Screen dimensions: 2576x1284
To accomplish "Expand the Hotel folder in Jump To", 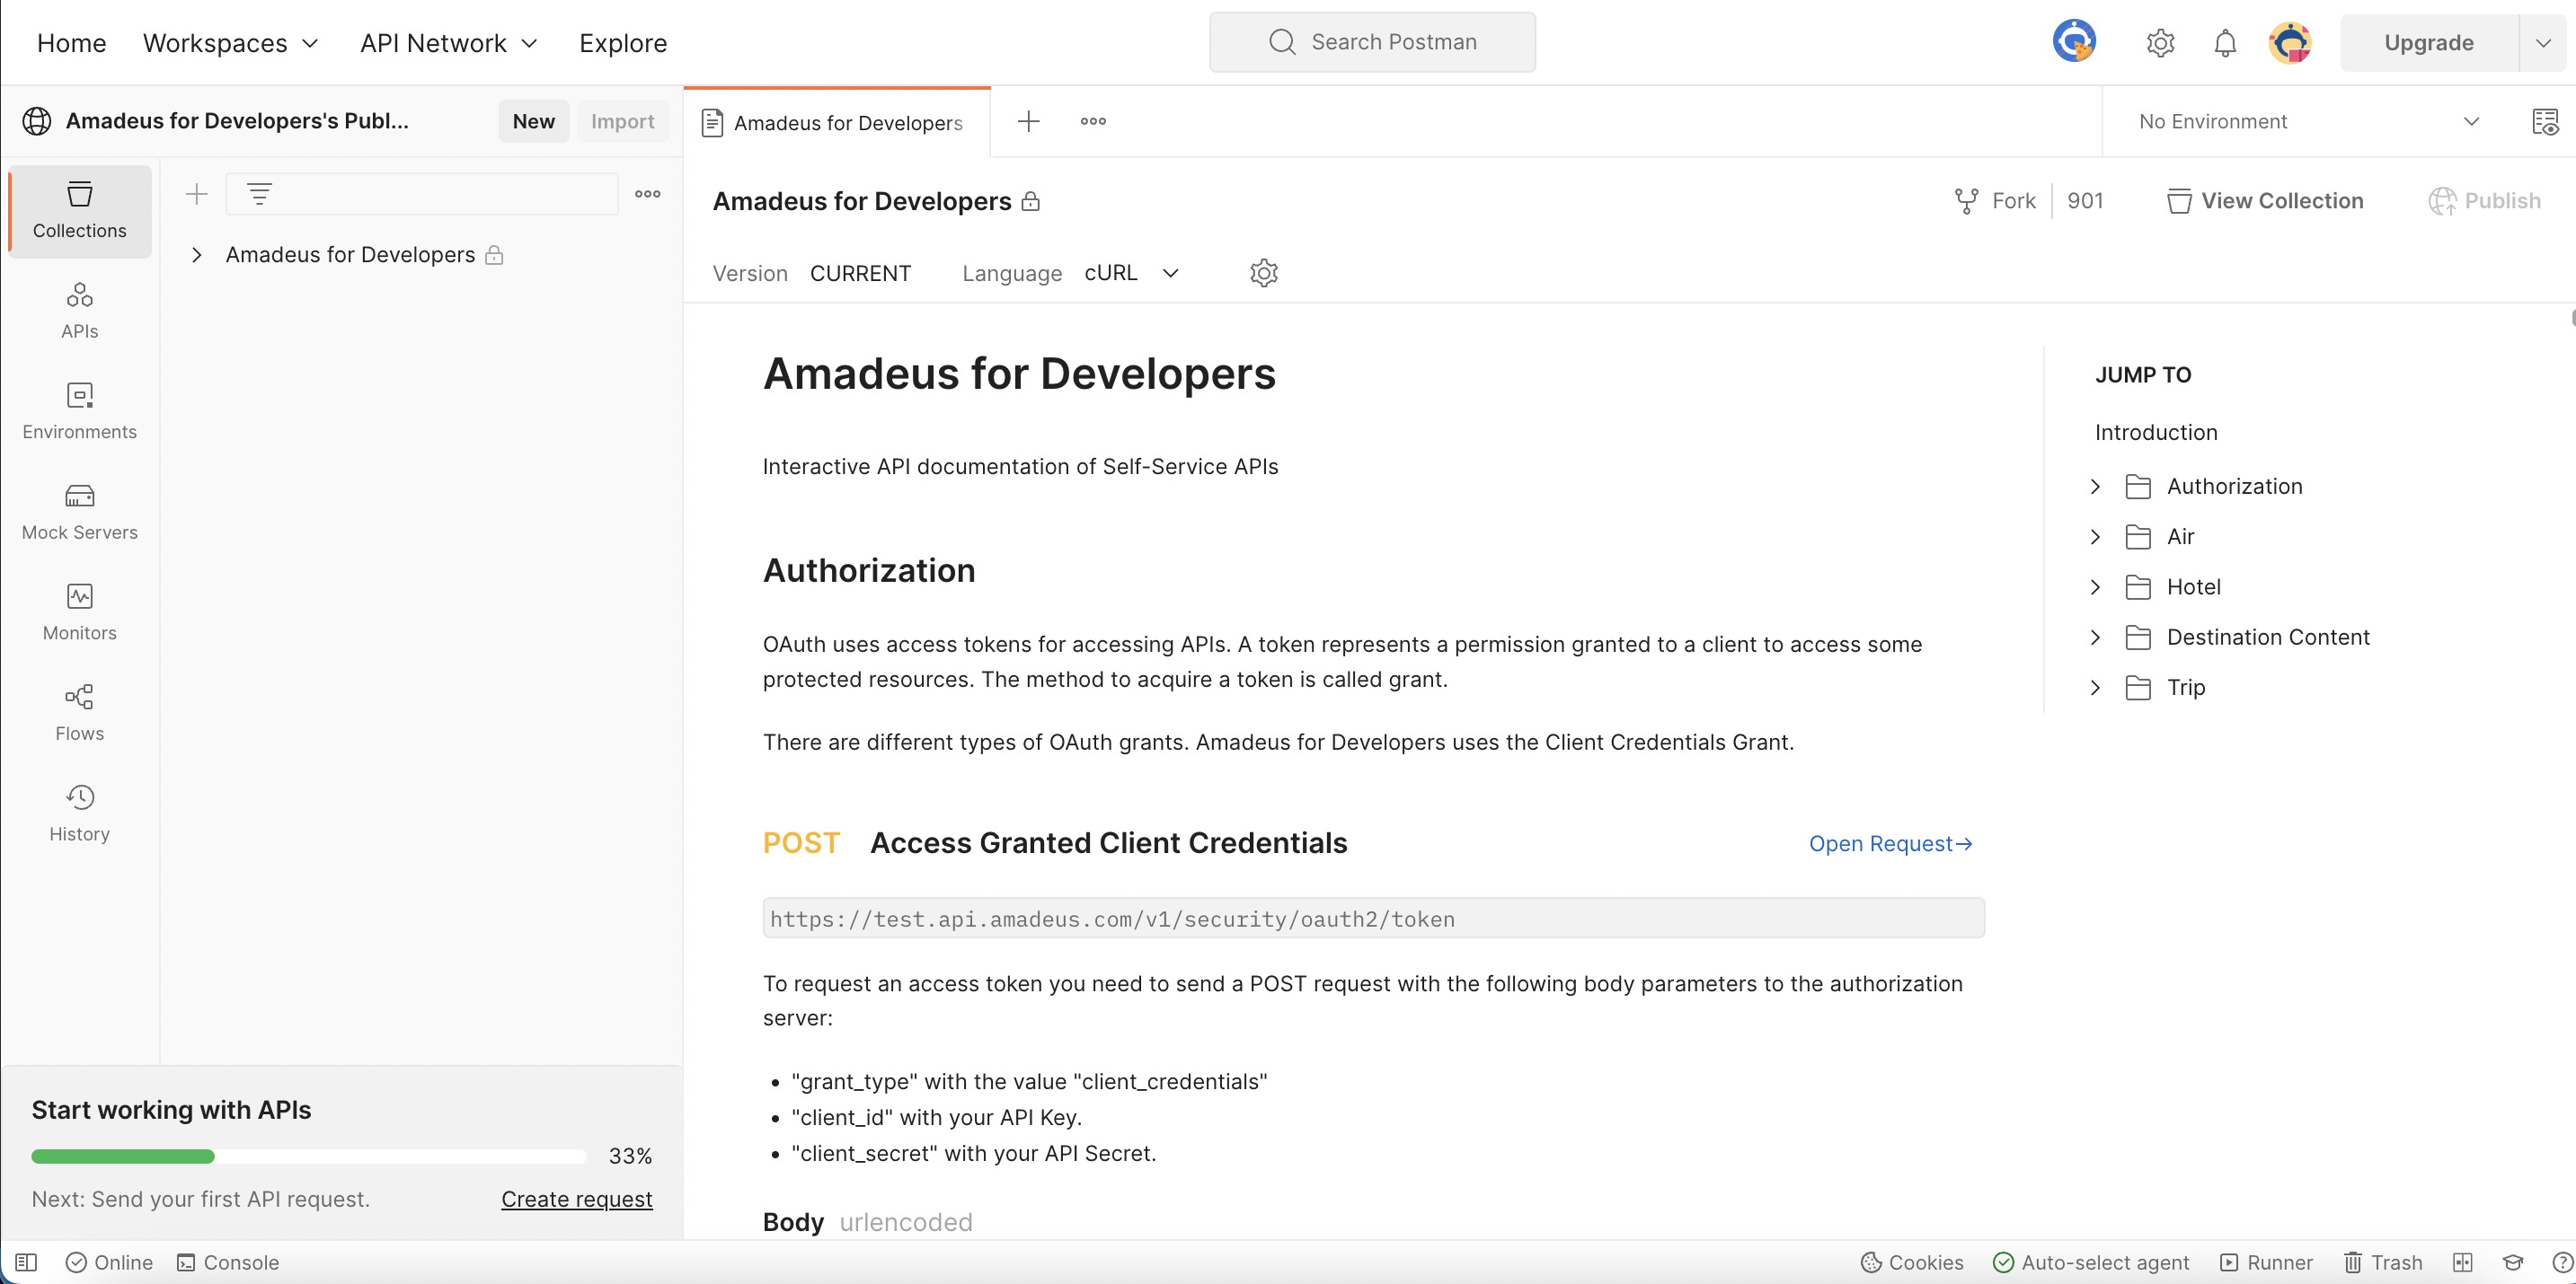I will pos(2095,586).
